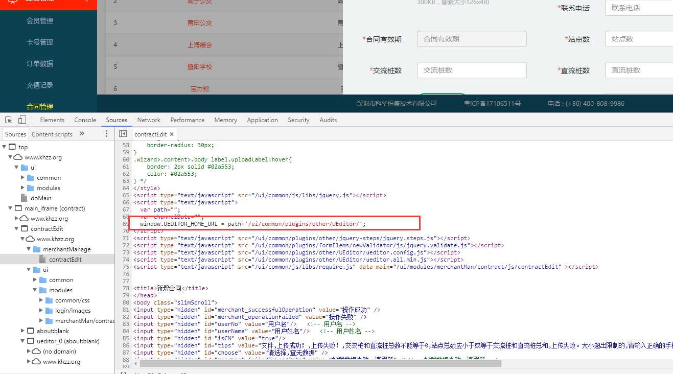Show more navigator tabs with » chevron
This screenshot has width=673, height=374.
point(82,134)
